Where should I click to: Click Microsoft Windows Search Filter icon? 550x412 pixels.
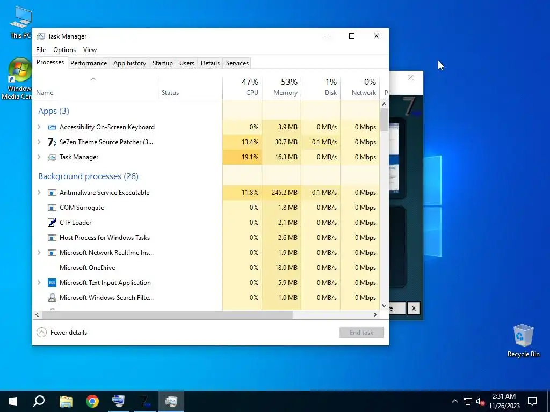52,298
